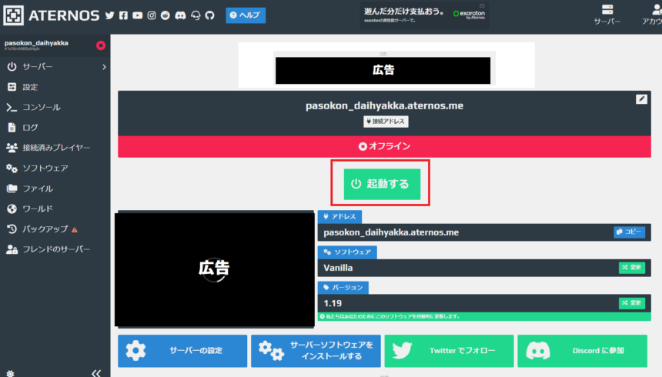
Task: Click the ソフトウェア label tab
Action: tap(347, 252)
